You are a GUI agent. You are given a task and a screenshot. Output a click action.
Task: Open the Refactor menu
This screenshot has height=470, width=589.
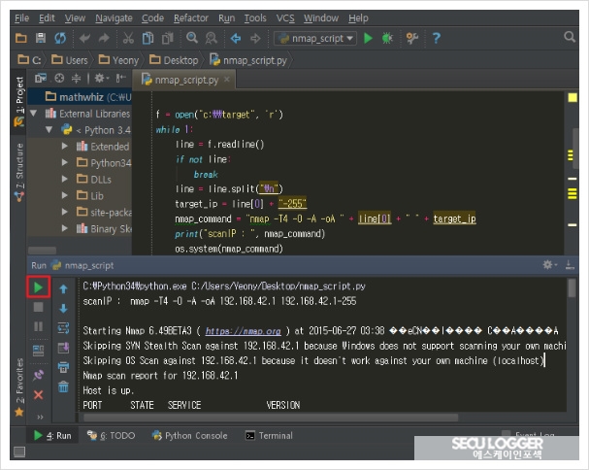click(191, 18)
